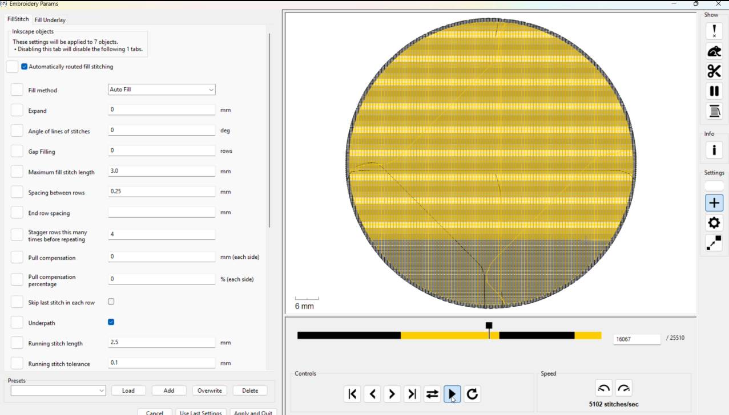Toggle the square box beside Gap Filling
This screenshot has height=415, width=729.
click(17, 152)
